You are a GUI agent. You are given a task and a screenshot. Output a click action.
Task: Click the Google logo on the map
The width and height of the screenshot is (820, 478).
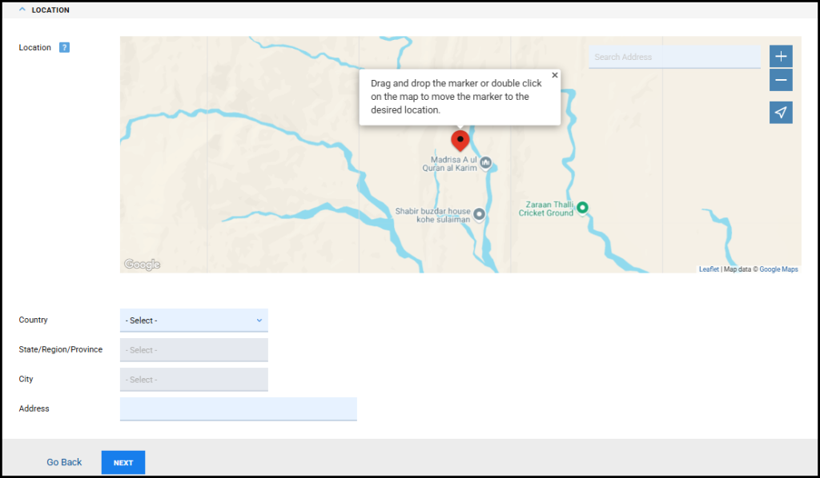[x=142, y=264]
